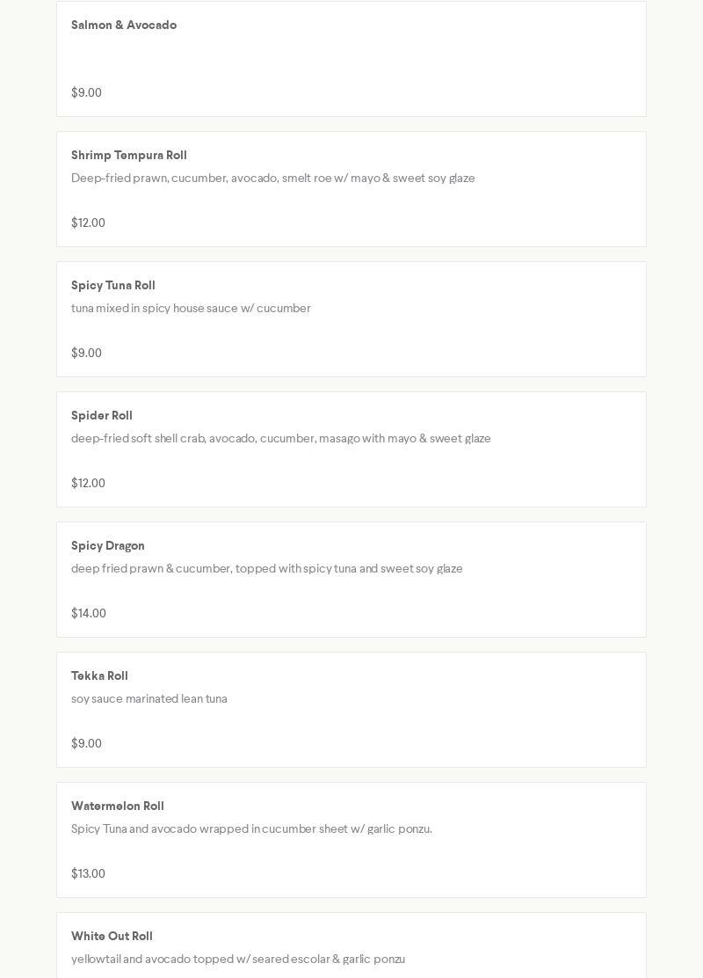
Task: Click the Spicy Tuna Roll description text
Action: (191, 308)
